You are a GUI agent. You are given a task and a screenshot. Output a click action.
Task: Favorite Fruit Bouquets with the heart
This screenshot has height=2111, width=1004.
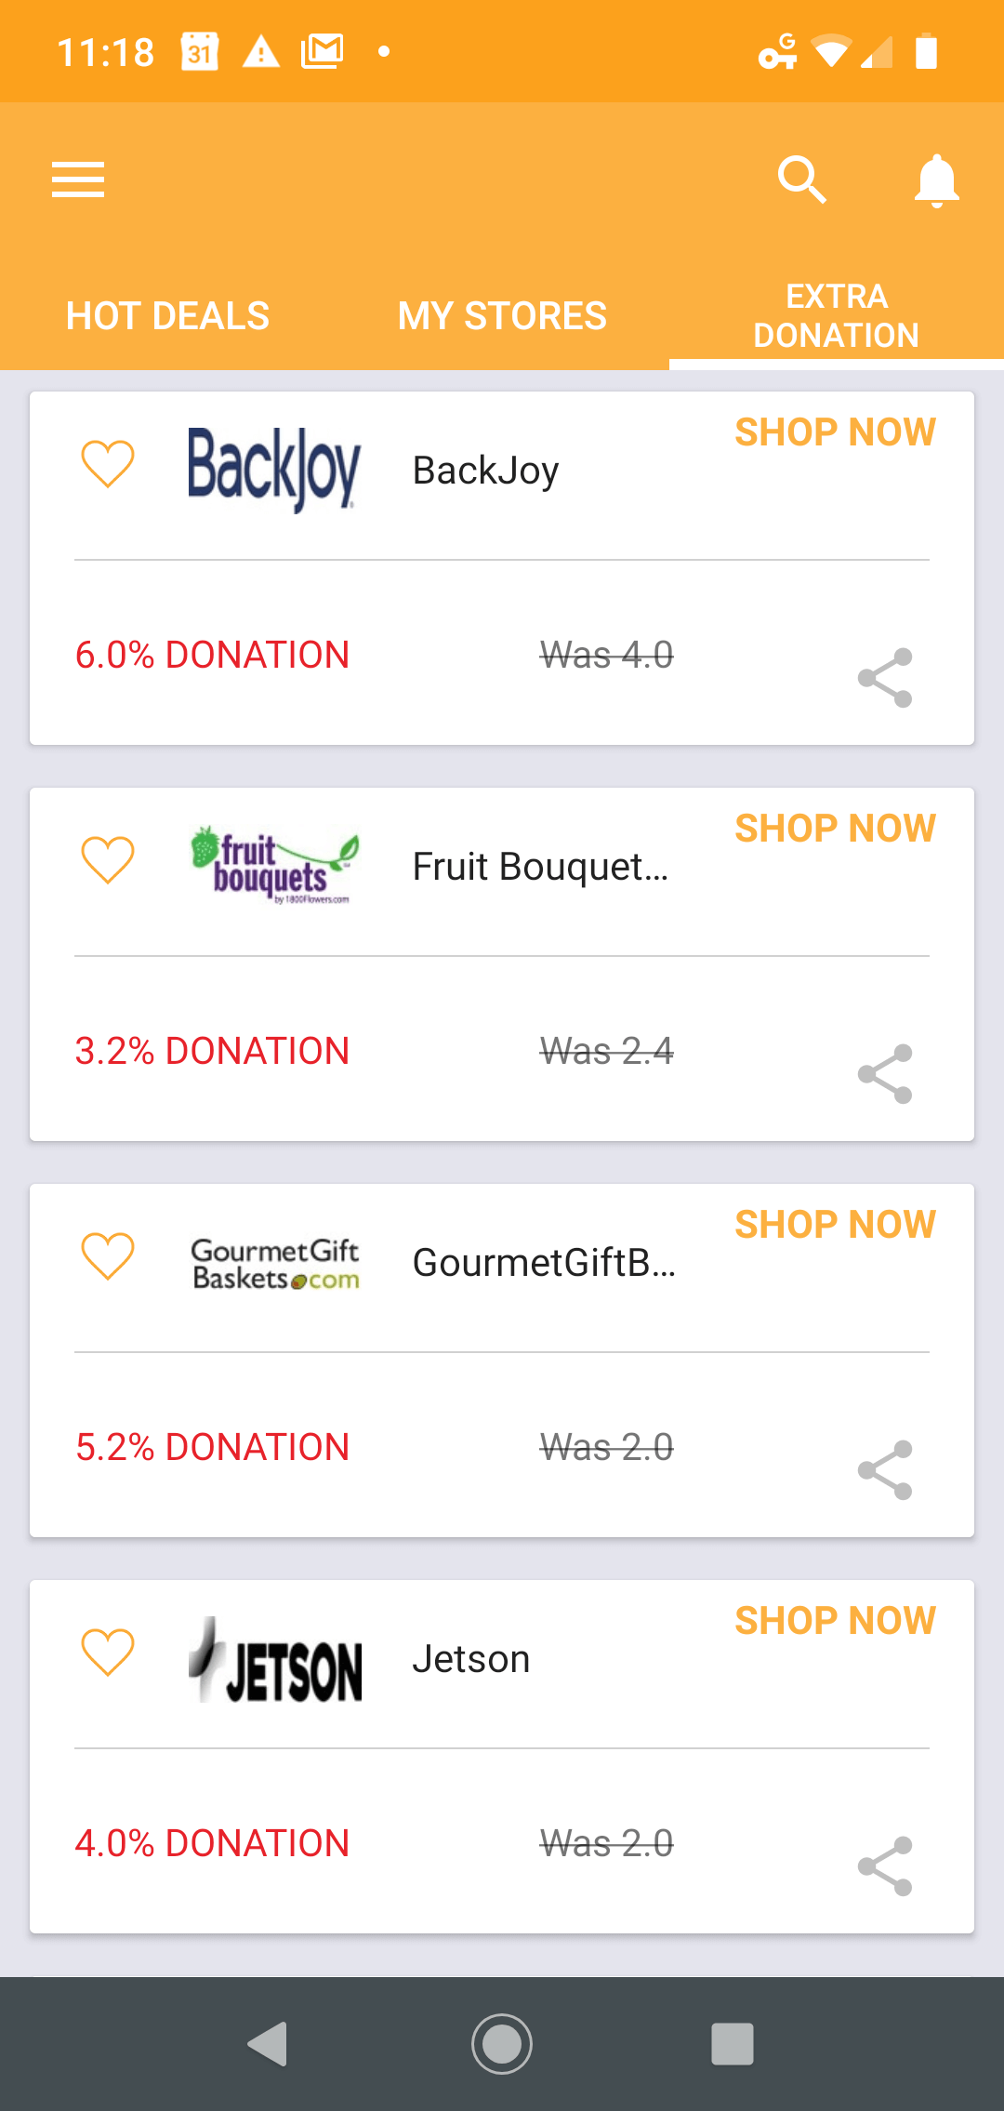click(x=108, y=859)
